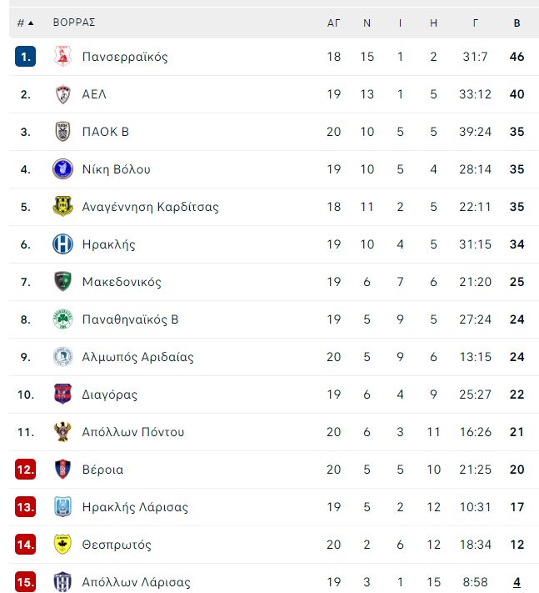Sort by the ΑΓ matches-played header

(x=333, y=23)
